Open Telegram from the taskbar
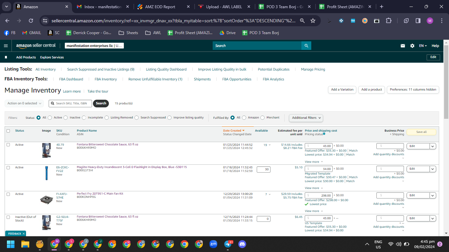This screenshot has width=449, height=252. (x=228, y=244)
